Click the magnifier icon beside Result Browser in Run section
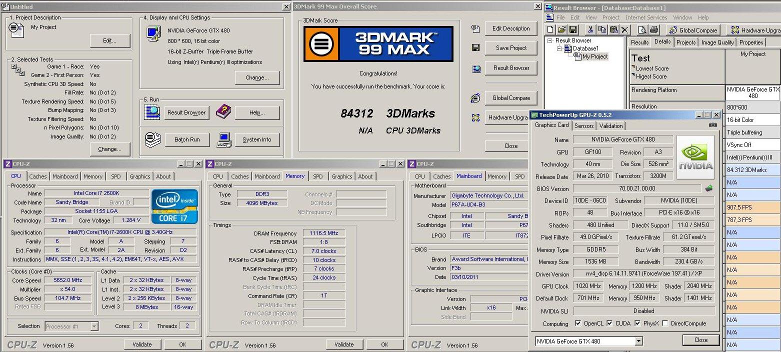The image size is (781, 352). pyautogui.click(x=152, y=112)
